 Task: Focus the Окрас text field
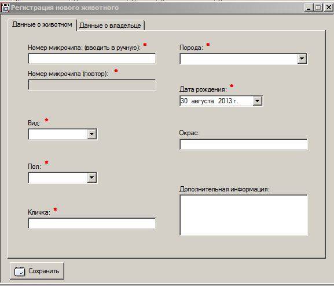[244, 144]
